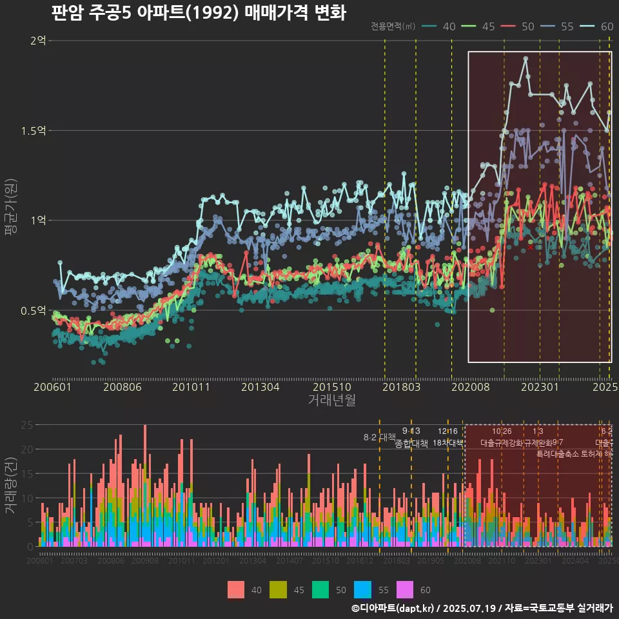The width and height of the screenshot is (619, 619).
Task: Select the 전용면적(㎡) legend heading
Action: tap(393, 26)
